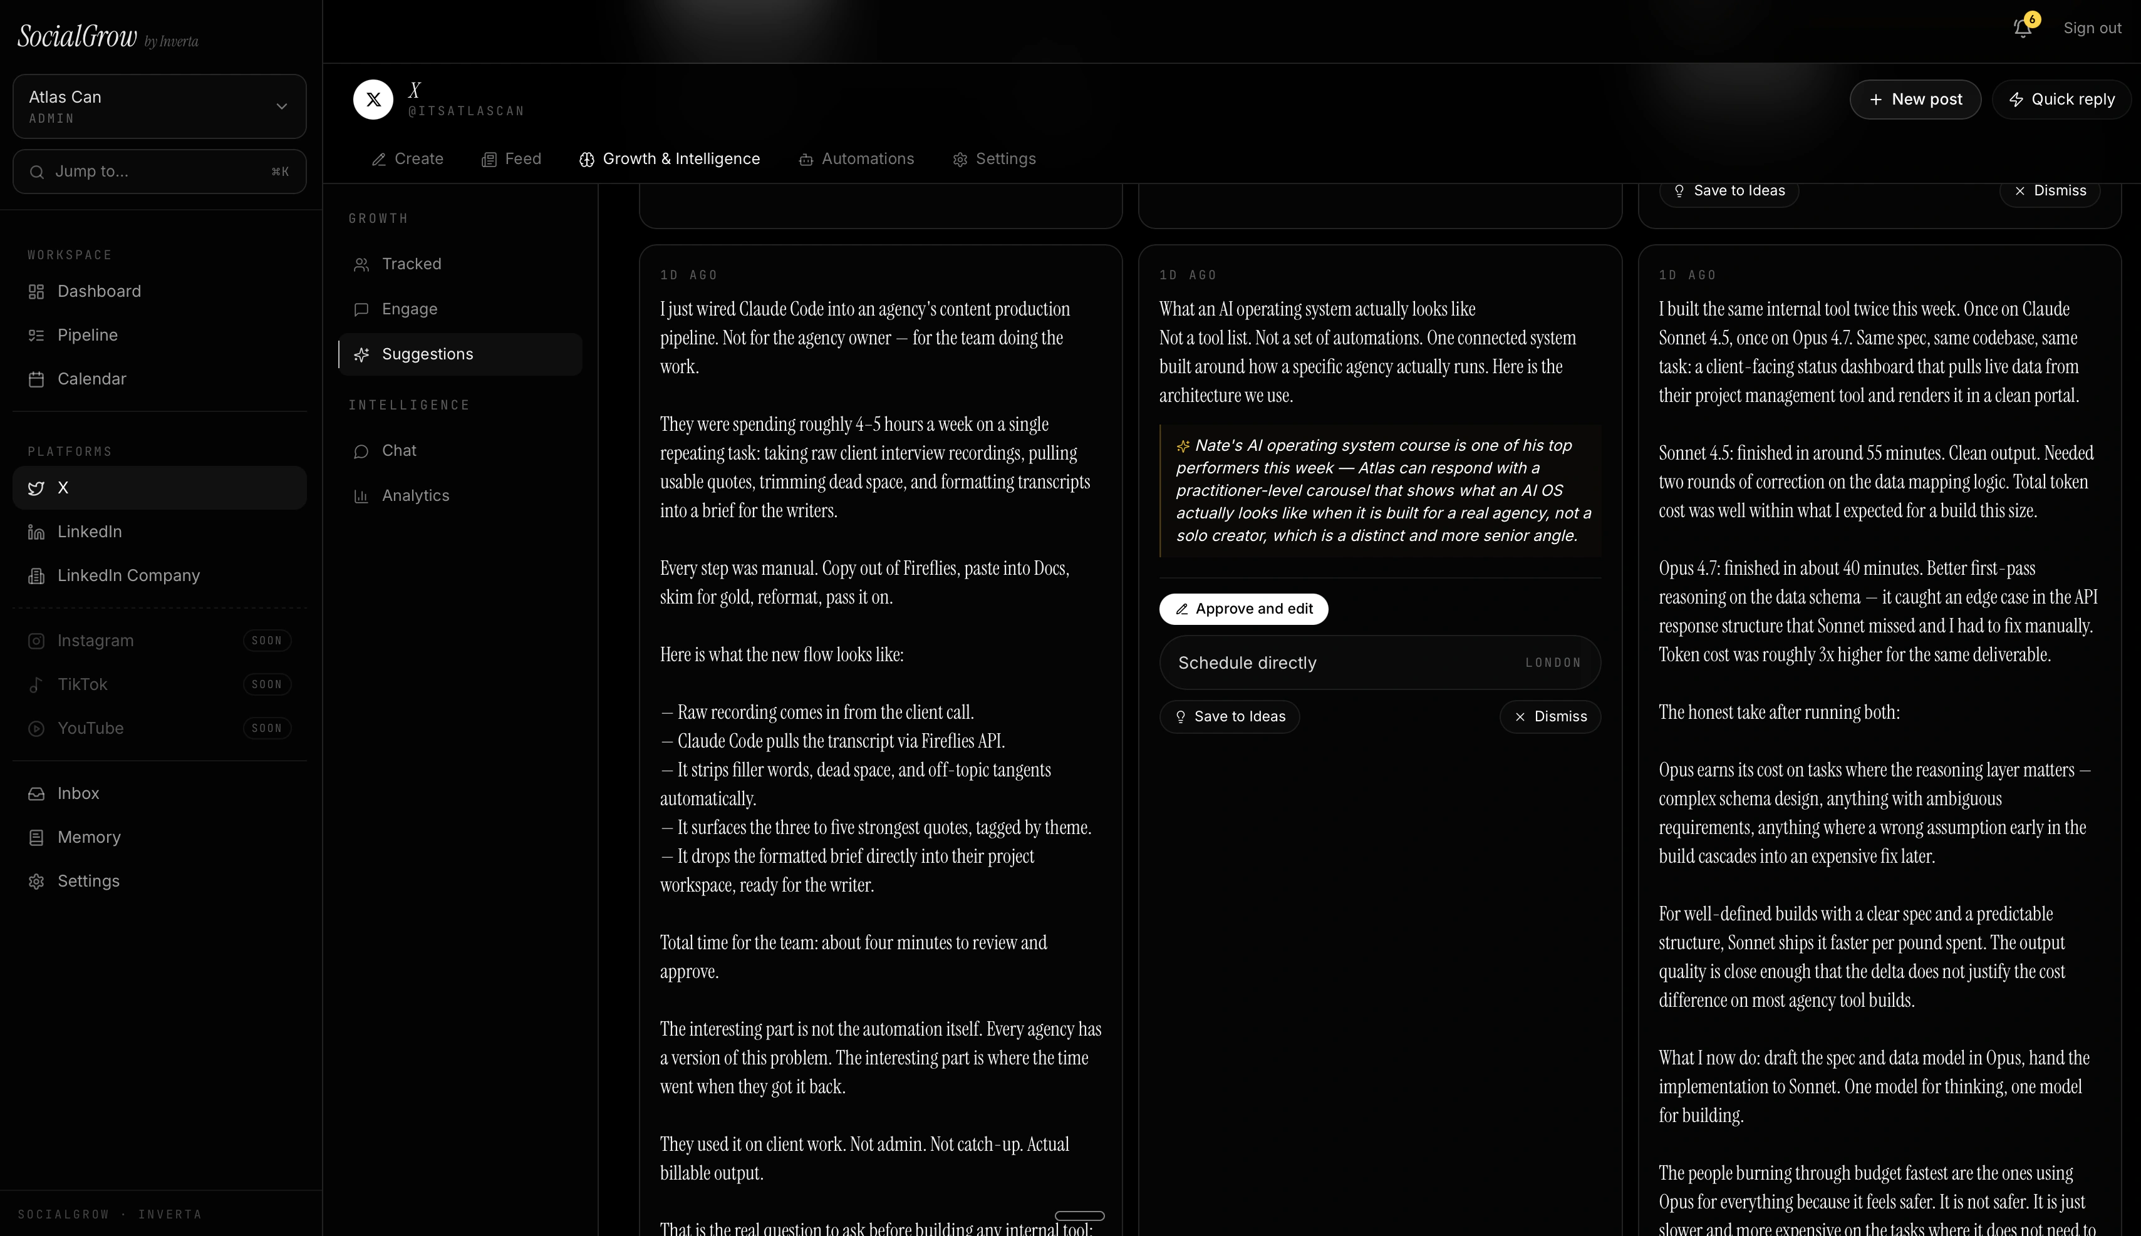Click Sign out link

[x=2092, y=28]
